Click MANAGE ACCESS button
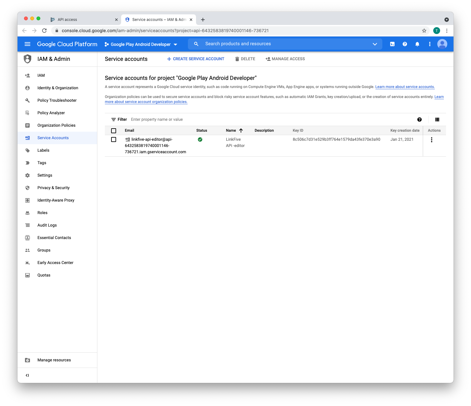Image resolution: width=471 pixels, height=406 pixels. click(285, 59)
